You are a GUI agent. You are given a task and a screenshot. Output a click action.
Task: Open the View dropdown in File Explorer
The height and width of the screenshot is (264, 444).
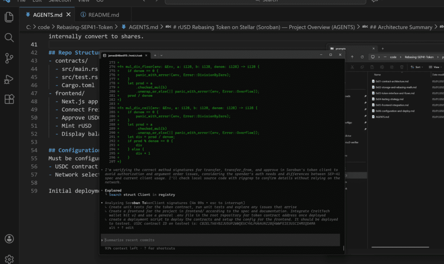(436, 67)
